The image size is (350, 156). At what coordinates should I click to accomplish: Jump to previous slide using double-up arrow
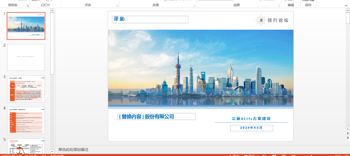coord(348,133)
